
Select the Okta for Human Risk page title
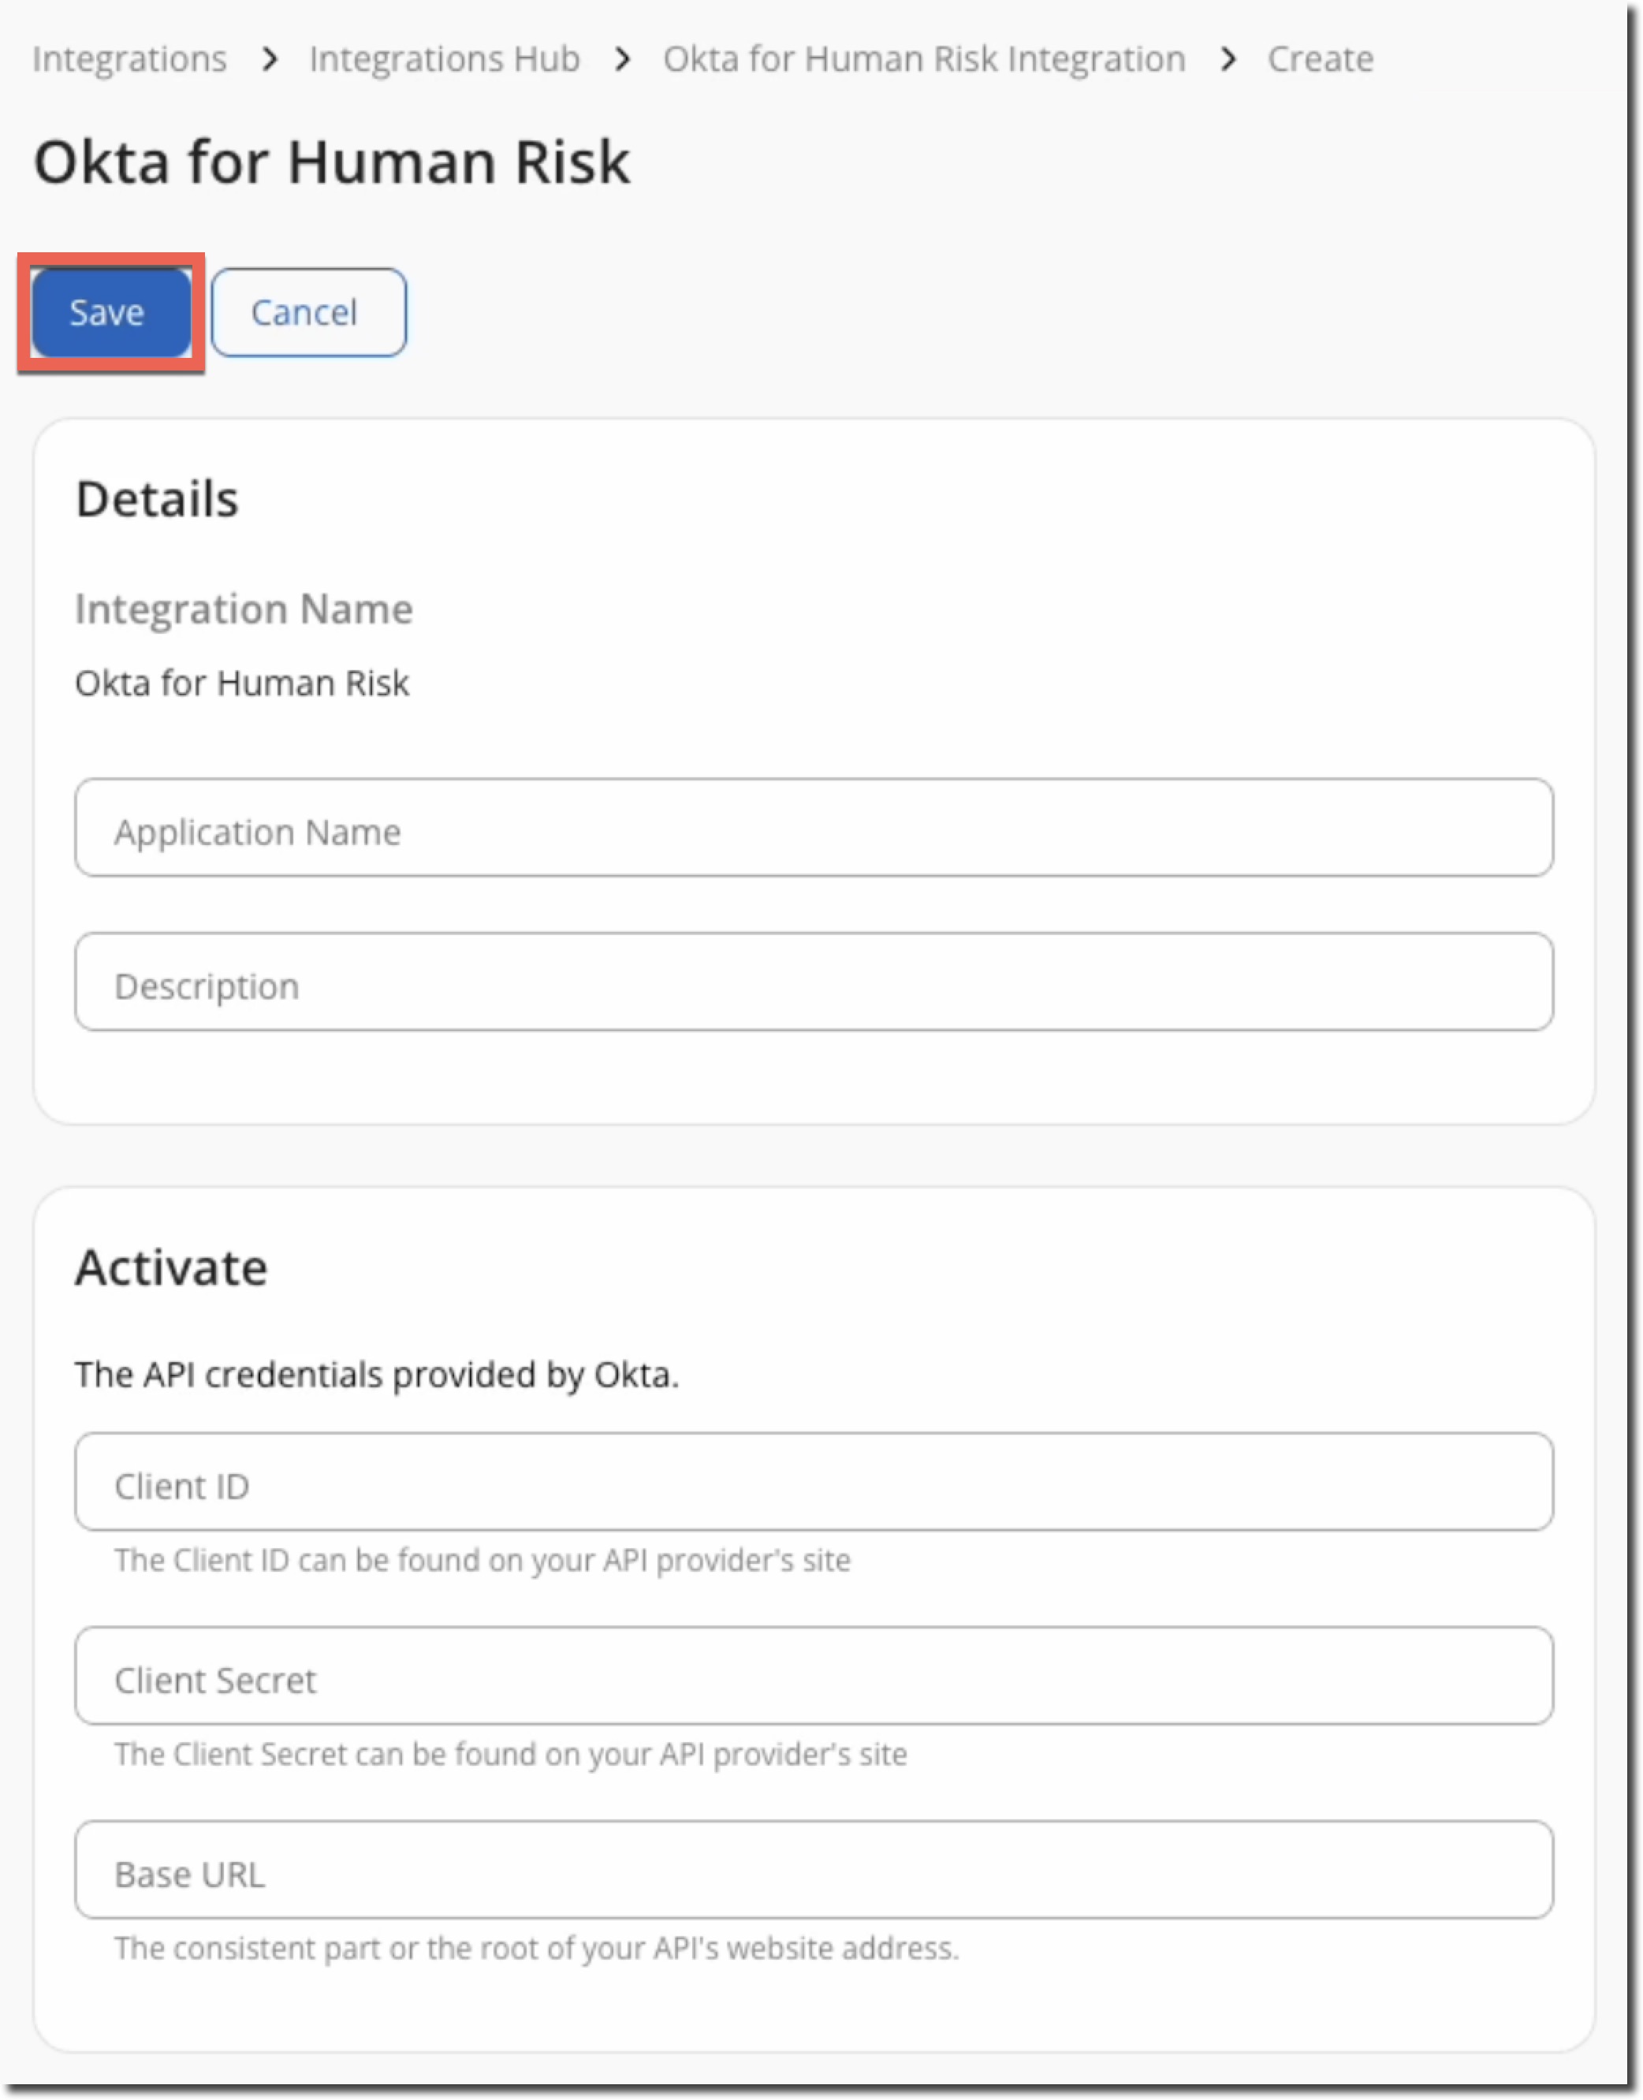click(x=332, y=162)
